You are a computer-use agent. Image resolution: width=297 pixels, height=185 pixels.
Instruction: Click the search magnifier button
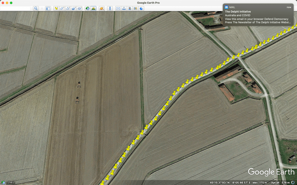pyautogui.click(x=36, y=8)
